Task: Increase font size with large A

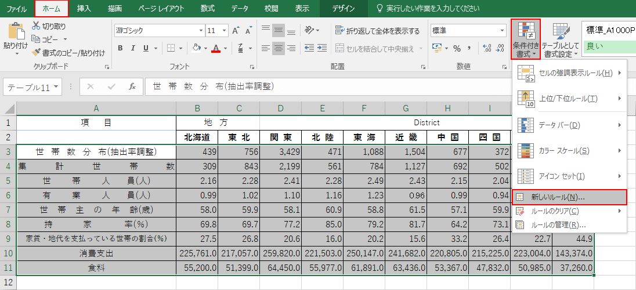Action: coord(236,30)
